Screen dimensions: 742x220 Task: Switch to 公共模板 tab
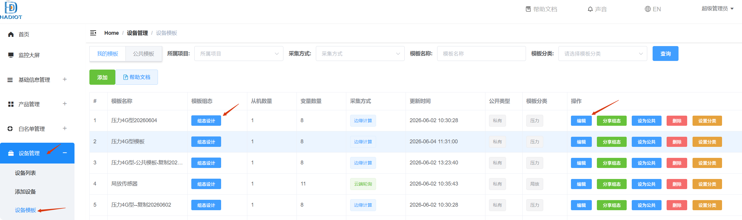click(144, 54)
